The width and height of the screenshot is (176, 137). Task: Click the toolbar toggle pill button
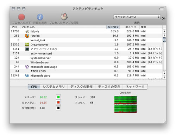pos(162,9)
